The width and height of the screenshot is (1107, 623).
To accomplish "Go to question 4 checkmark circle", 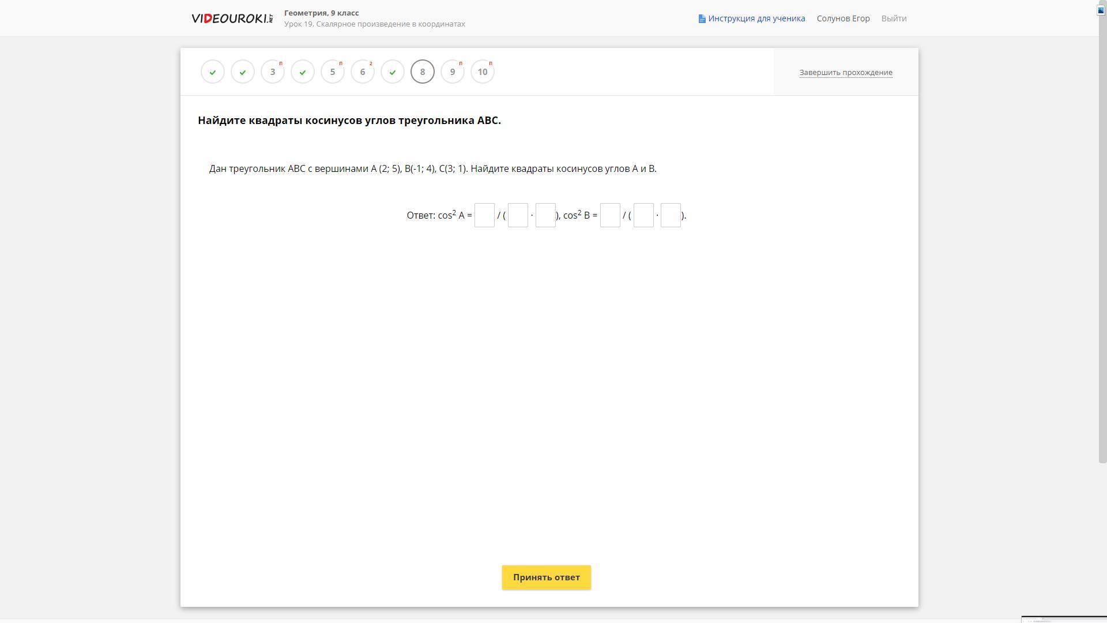I will point(303,72).
